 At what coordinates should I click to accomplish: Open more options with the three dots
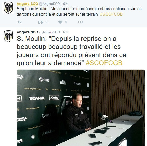(80, 22)
